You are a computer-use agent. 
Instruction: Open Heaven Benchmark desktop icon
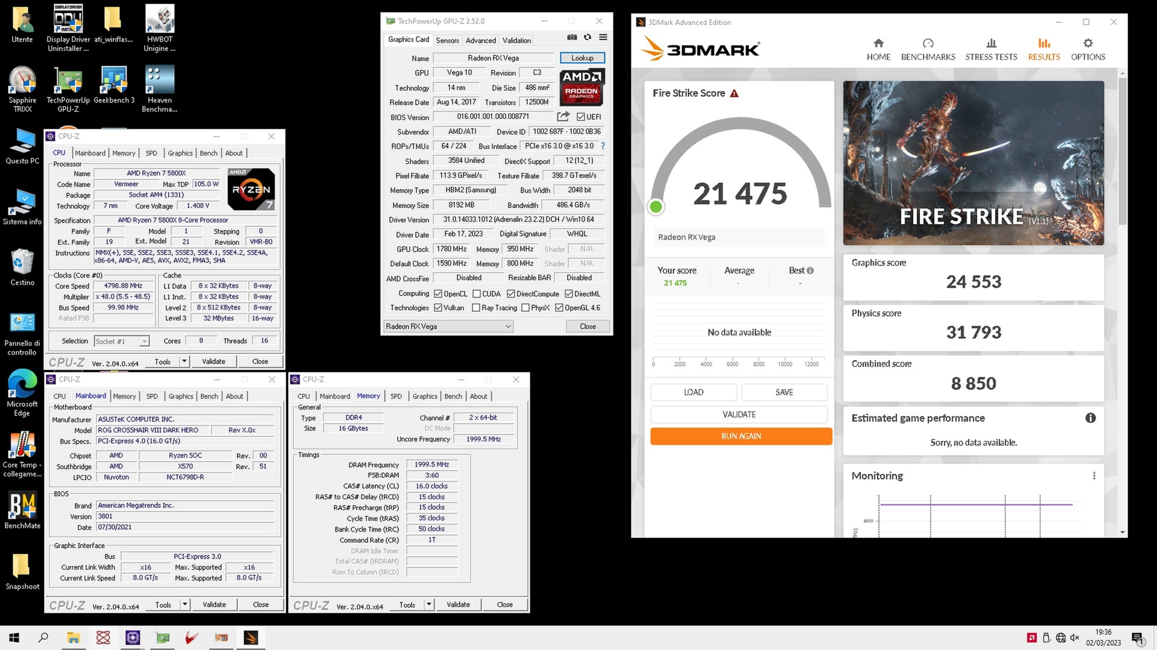pyautogui.click(x=160, y=89)
